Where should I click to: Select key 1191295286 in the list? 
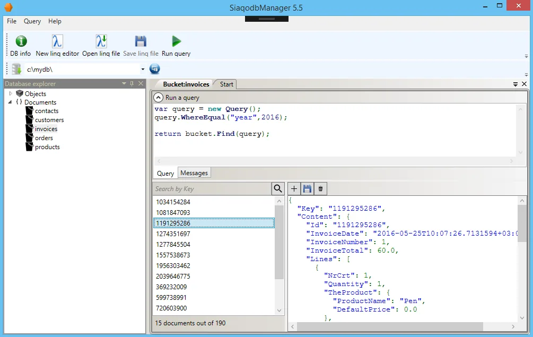coord(214,223)
